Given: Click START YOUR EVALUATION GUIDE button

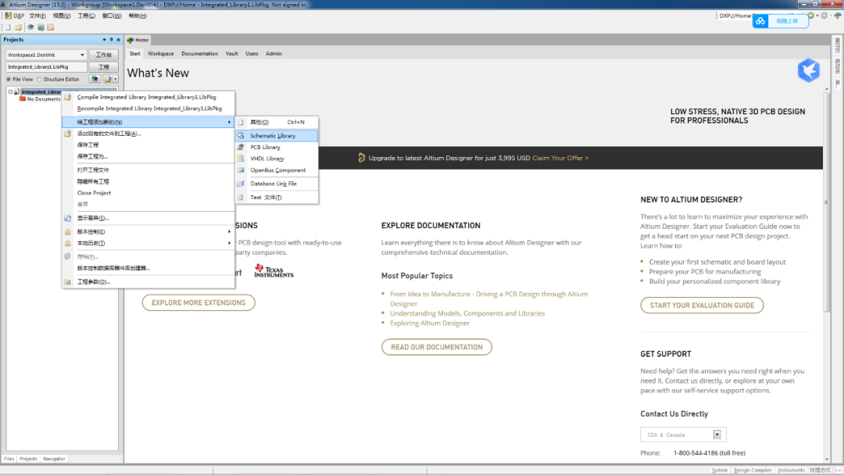Looking at the screenshot, I should coord(702,305).
